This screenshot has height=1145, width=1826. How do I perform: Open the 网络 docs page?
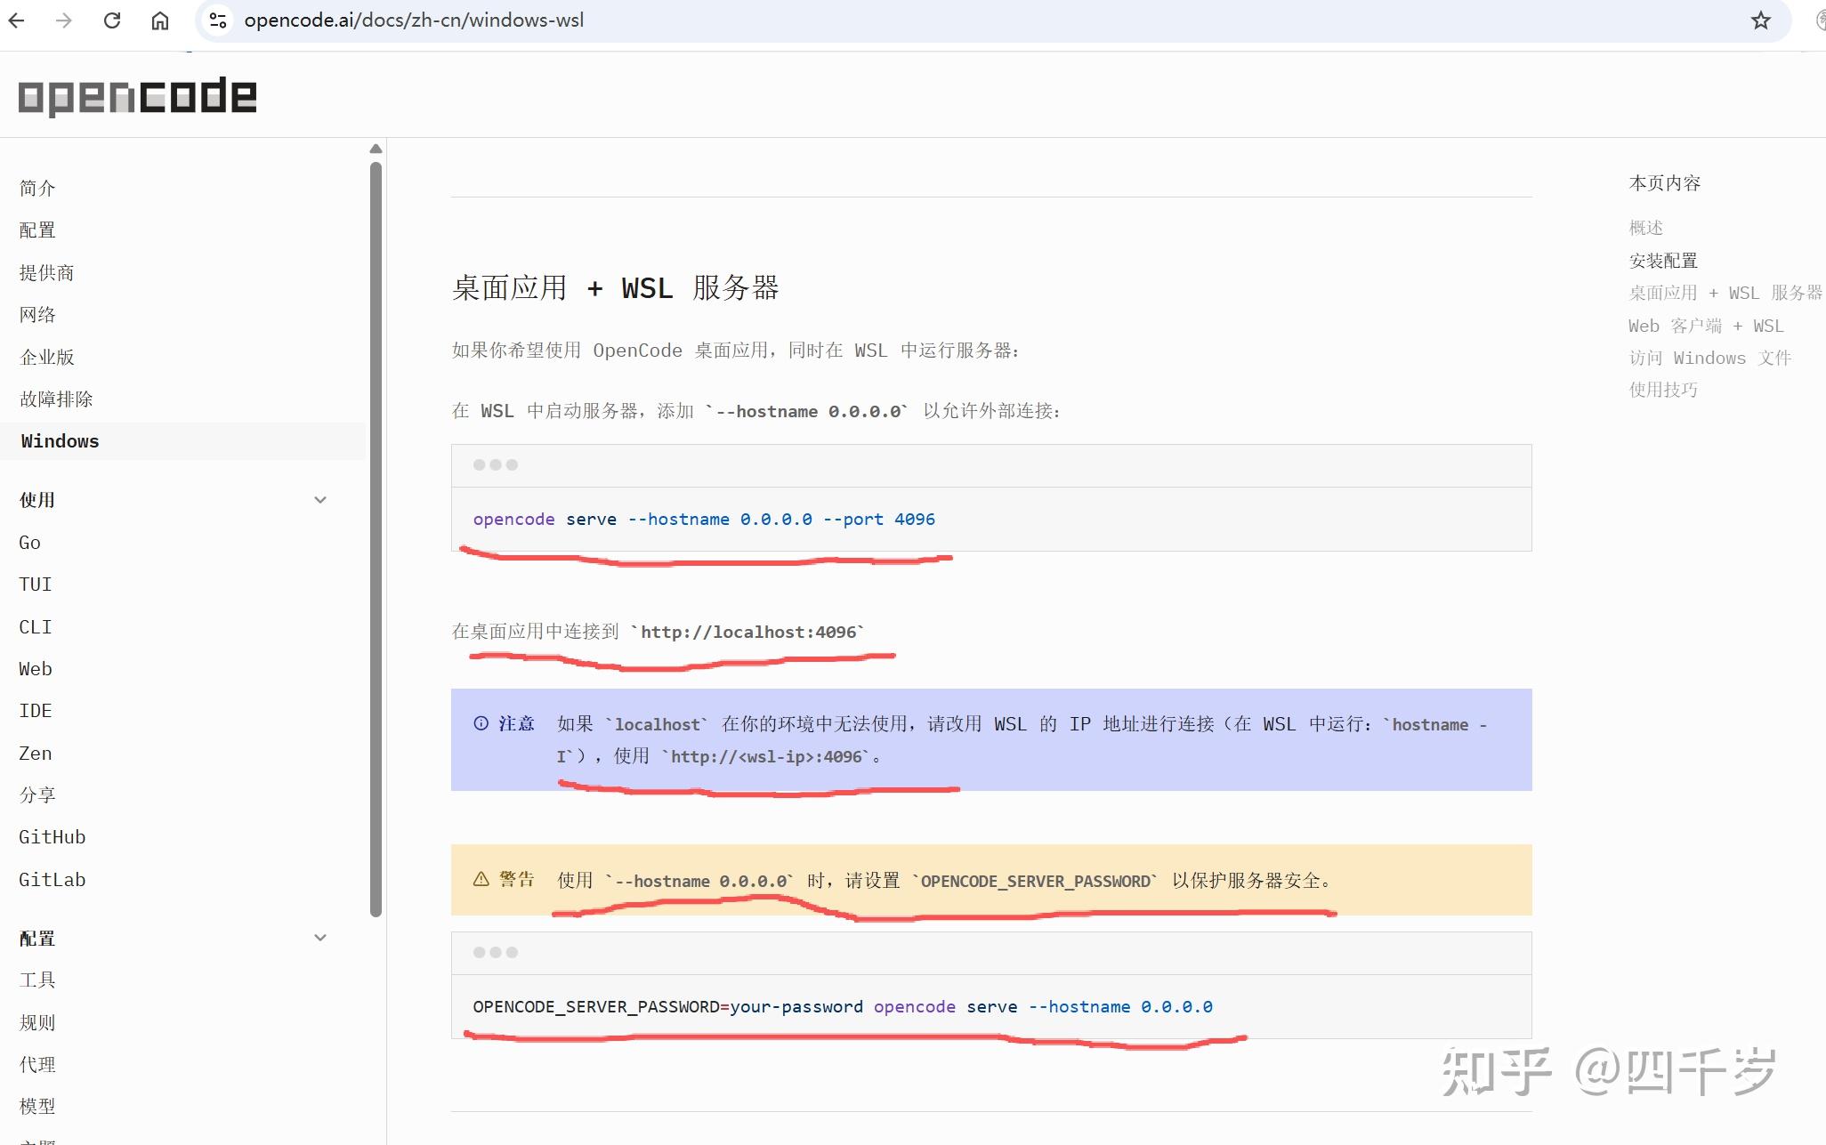click(x=37, y=315)
